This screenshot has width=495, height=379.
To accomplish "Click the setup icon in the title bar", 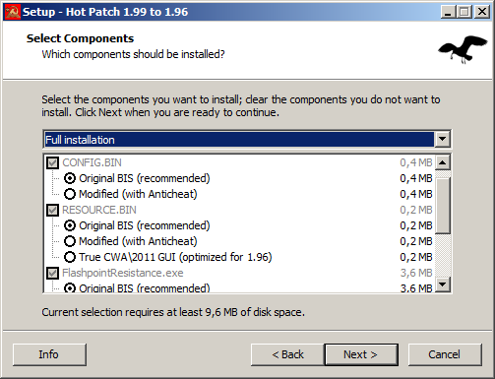I will pyautogui.click(x=13, y=12).
